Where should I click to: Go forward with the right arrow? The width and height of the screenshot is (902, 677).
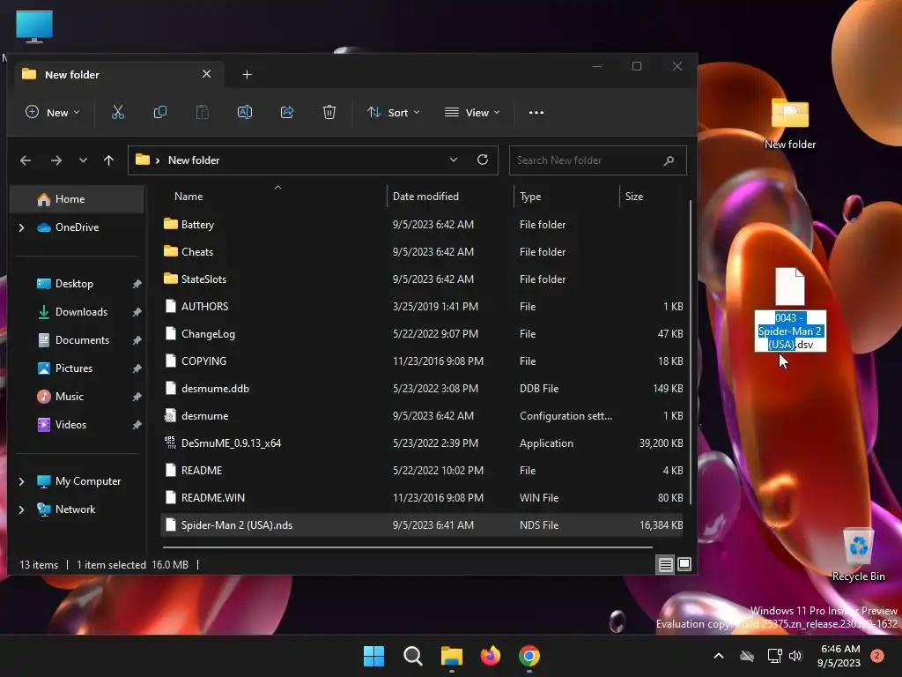point(55,160)
